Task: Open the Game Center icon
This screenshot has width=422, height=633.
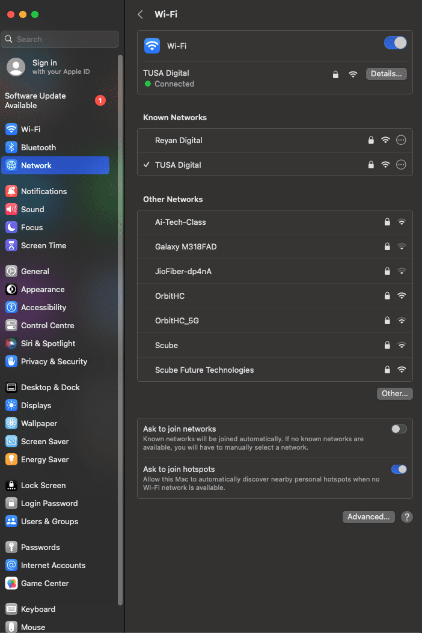Action: tap(11, 583)
